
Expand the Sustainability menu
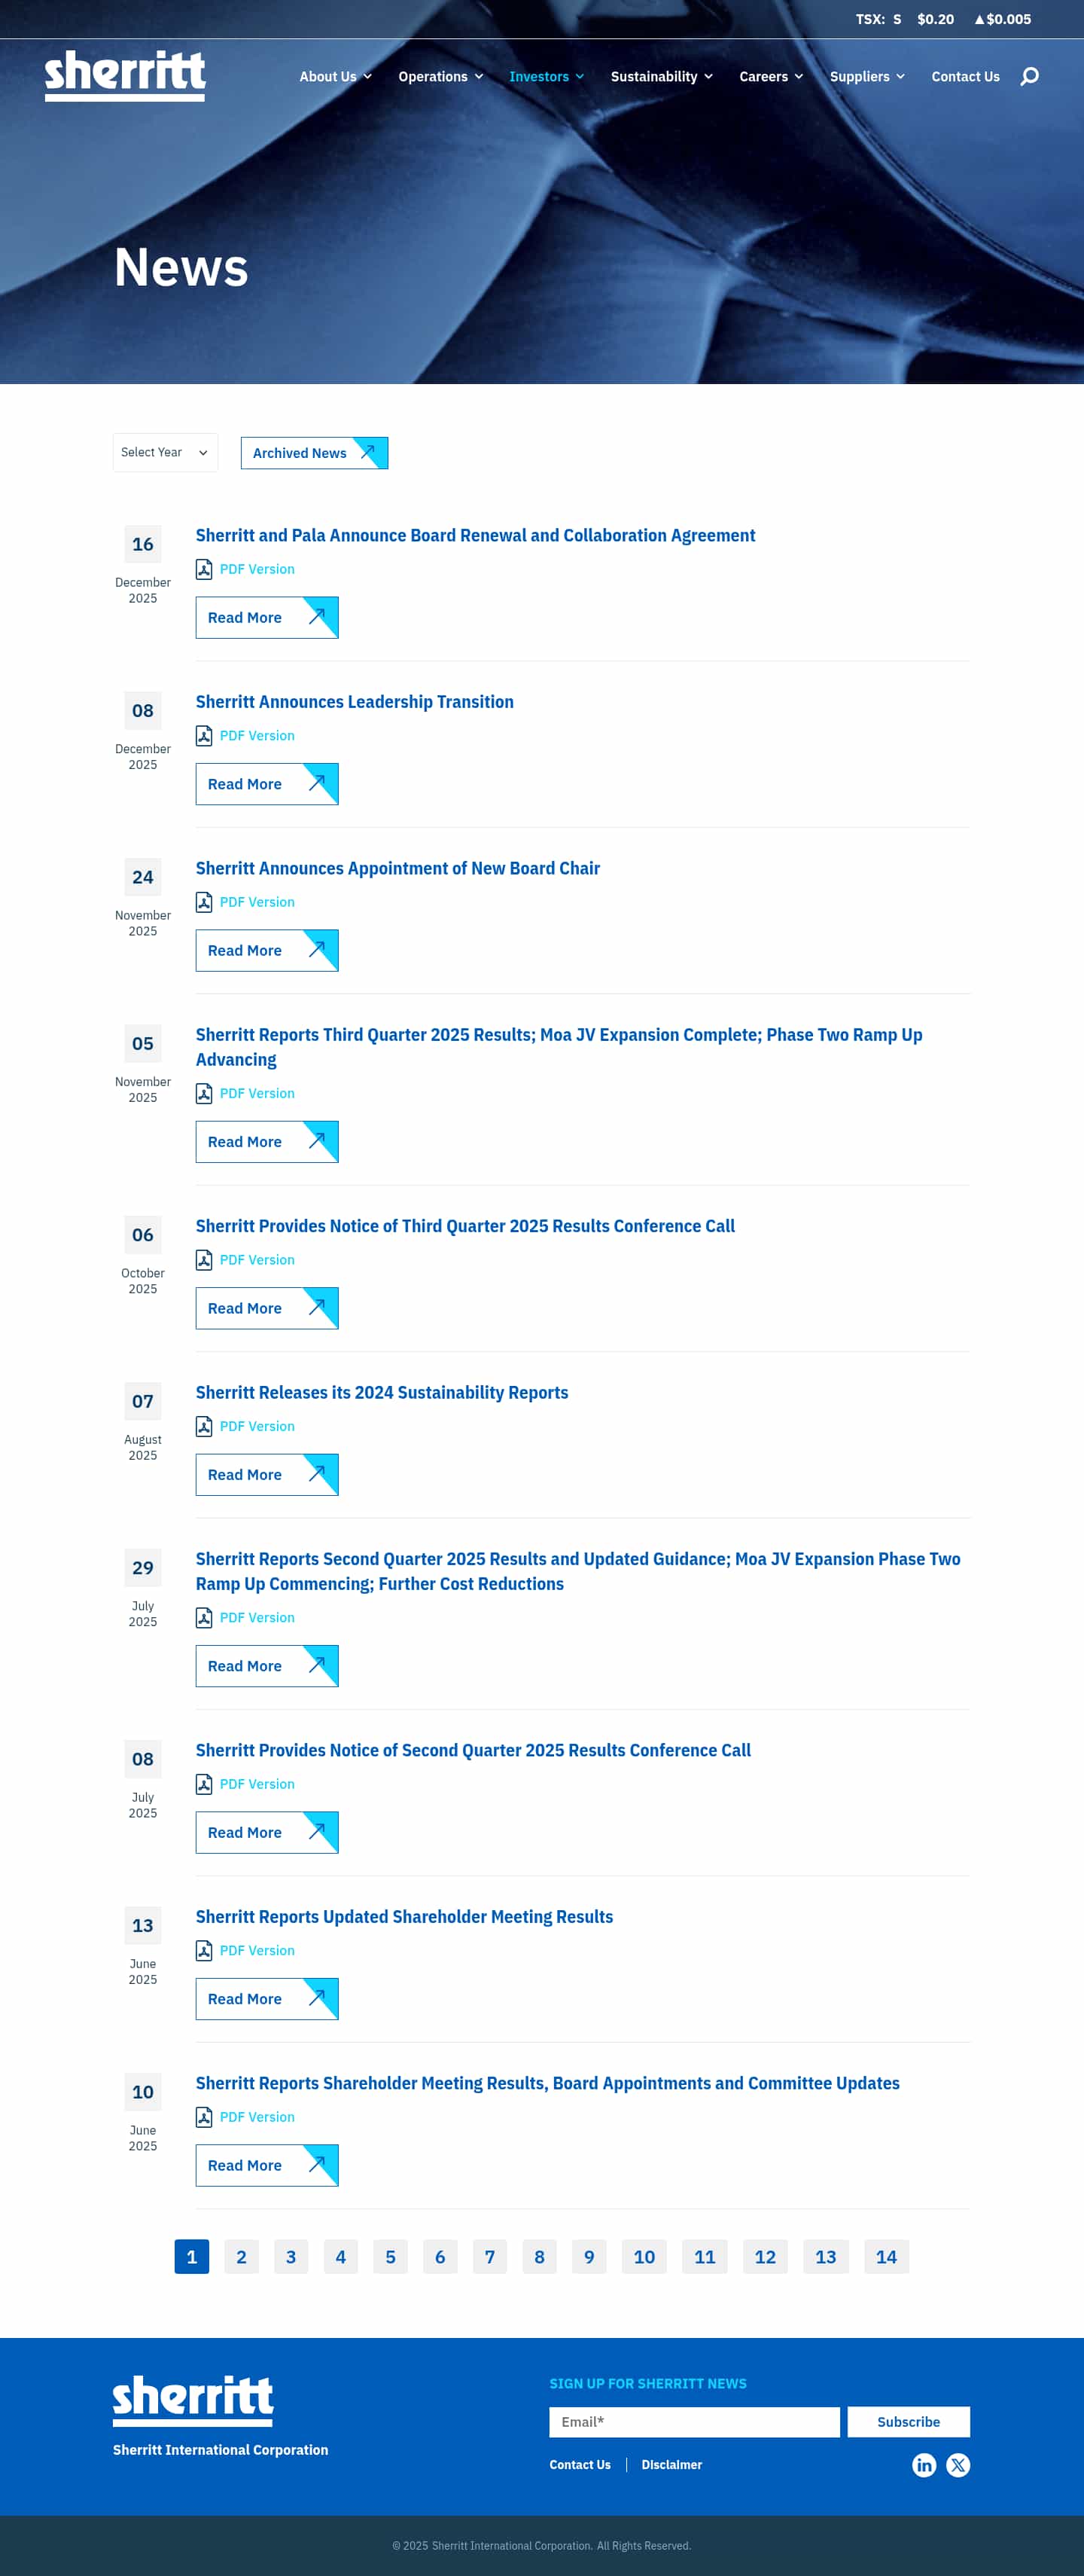coord(662,77)
